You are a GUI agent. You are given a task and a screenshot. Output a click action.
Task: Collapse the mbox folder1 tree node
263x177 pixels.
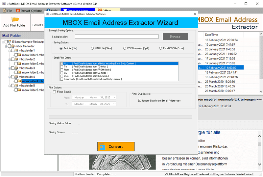(x=10, y=51)
